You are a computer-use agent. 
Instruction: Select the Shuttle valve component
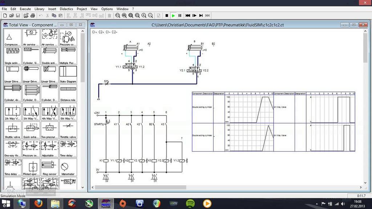[12, 130]
